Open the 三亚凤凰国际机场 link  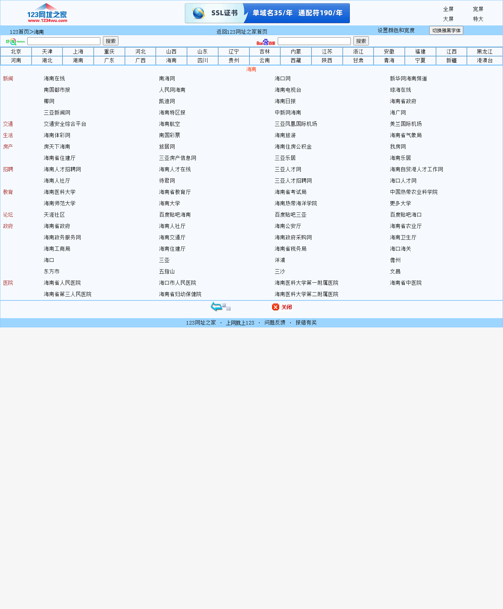coord(296,124)
